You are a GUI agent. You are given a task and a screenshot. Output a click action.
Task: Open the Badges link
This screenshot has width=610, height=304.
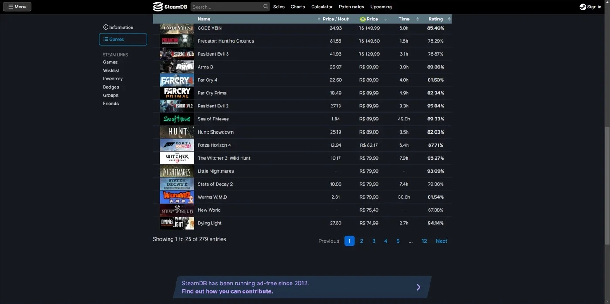[x=111, y=87]
